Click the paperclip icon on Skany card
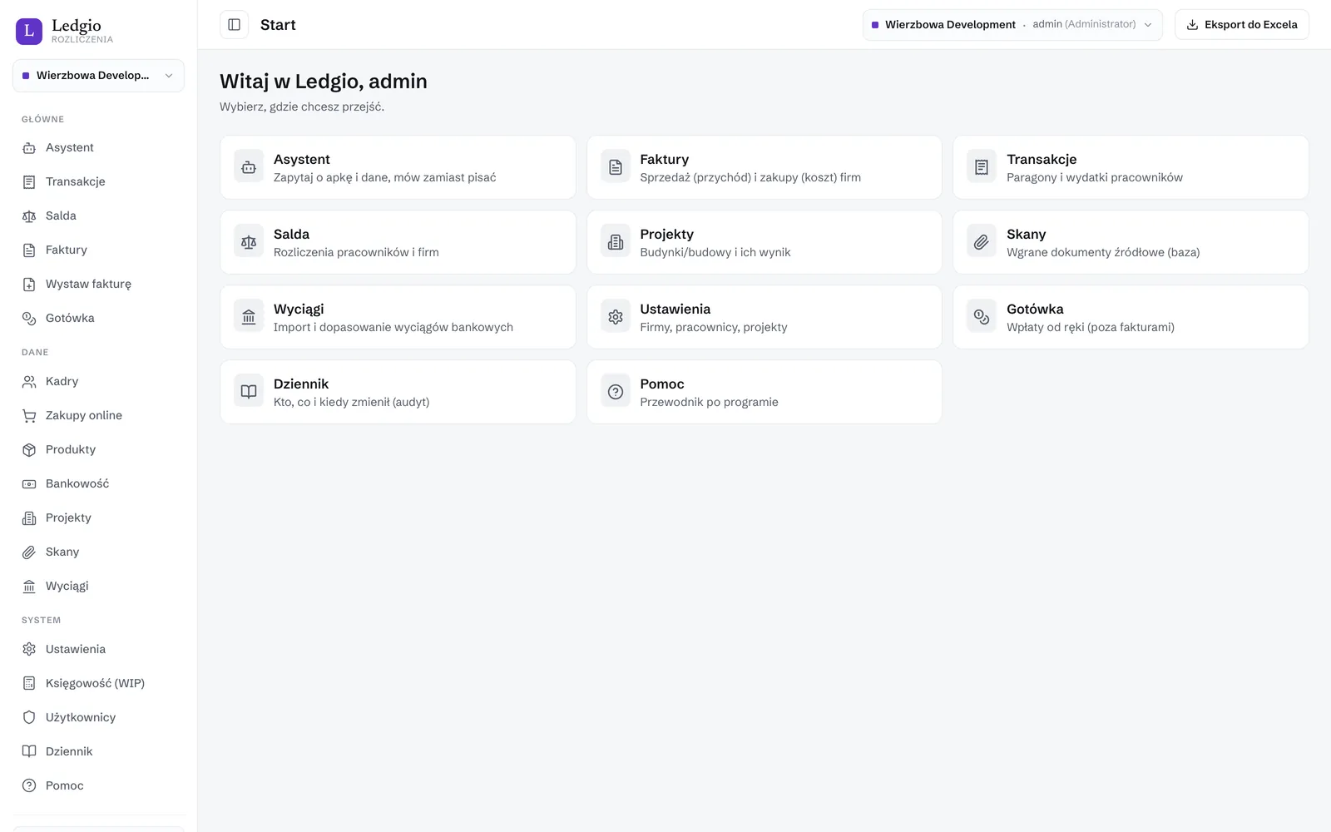Image resolution: width=1331 pixels, height=832 pixels. coord(982,243)
